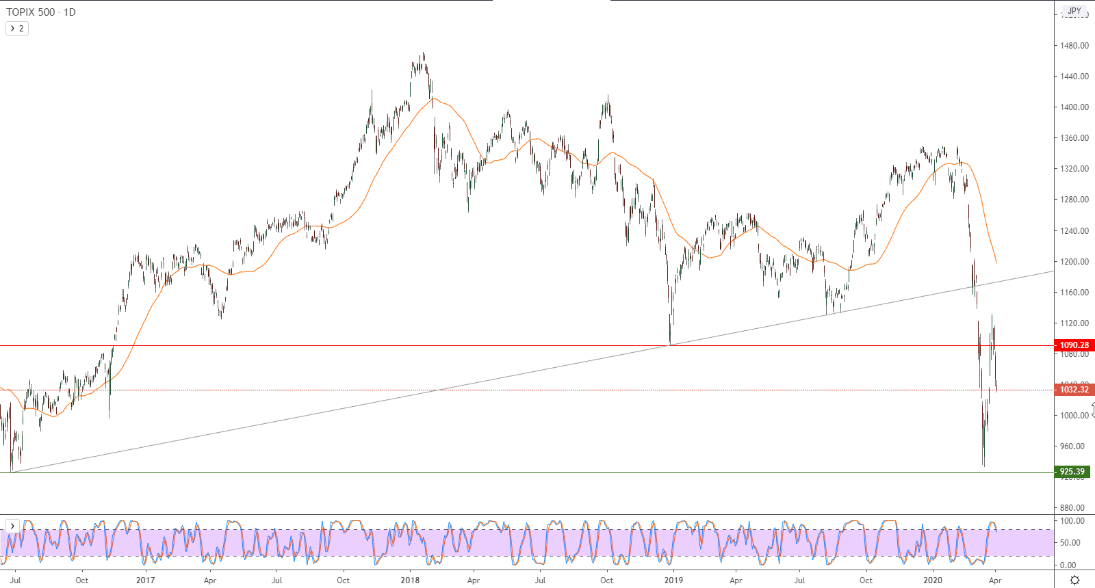1095x588 pixels.
Task: Click the 1480.00 price axis value
Action: tap(1074, 46)
